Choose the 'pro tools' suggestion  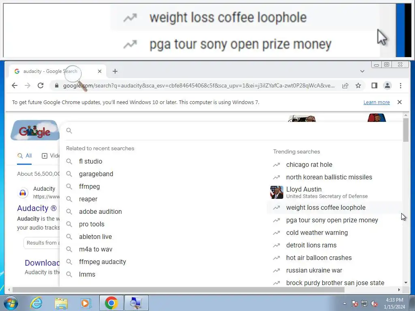click(92, 224)
